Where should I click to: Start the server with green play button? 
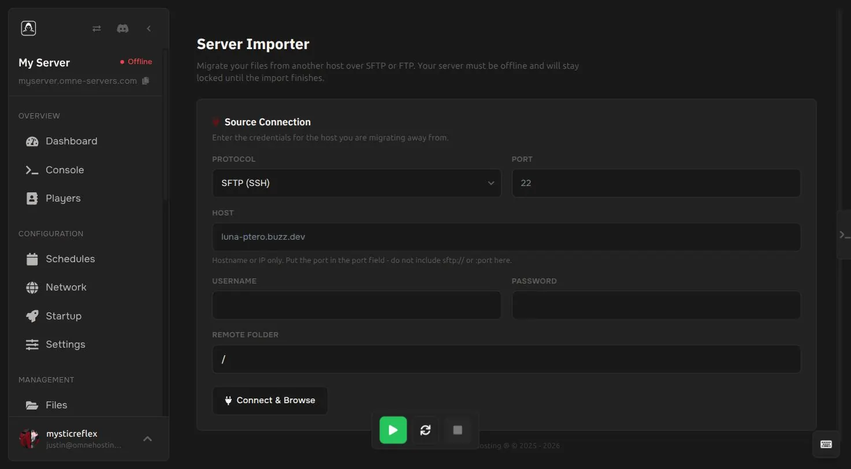tap(393, 430)
